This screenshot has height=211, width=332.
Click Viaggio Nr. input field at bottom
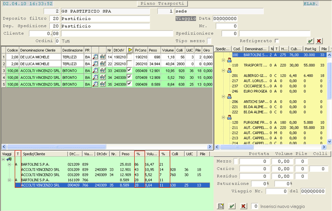[x=277, y=191]
